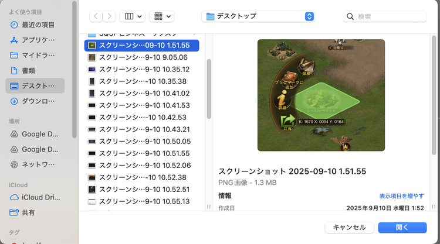This screenshot has height=244, width=440.
Task: Click the sidebar vertical scrollbar
Action: [x=75, y=70]
